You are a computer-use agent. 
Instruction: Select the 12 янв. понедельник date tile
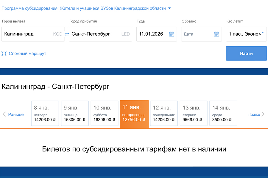pyautogui.click(x=164, y=113)
